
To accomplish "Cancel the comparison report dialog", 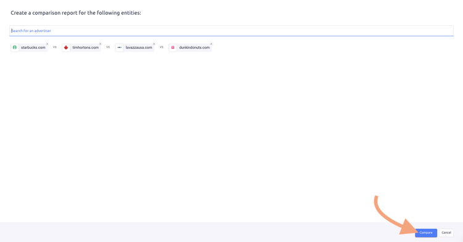I will tap(446, 233).
